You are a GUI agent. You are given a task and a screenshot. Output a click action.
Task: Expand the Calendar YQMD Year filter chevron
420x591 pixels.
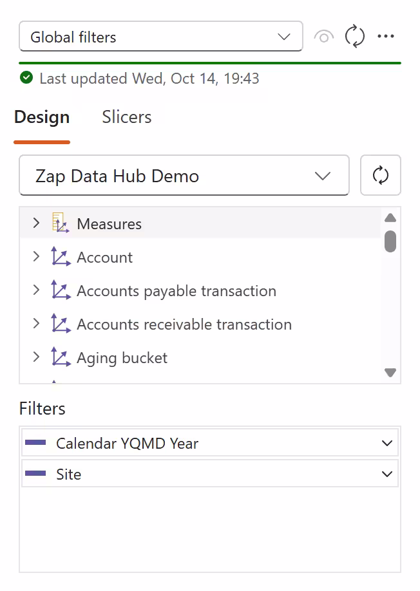(x=387, y=443)
